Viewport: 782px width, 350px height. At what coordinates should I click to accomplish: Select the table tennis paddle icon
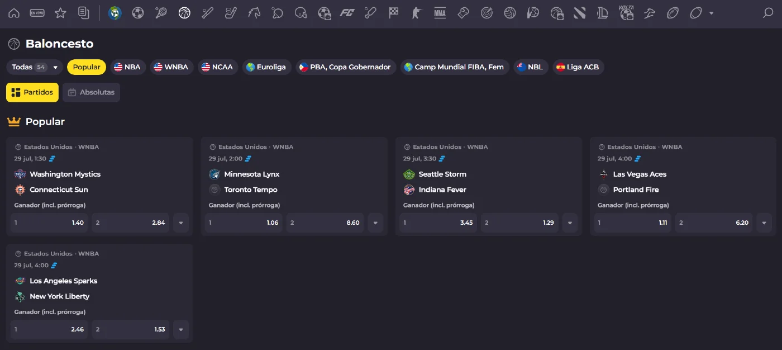click(x=278, y=13)
